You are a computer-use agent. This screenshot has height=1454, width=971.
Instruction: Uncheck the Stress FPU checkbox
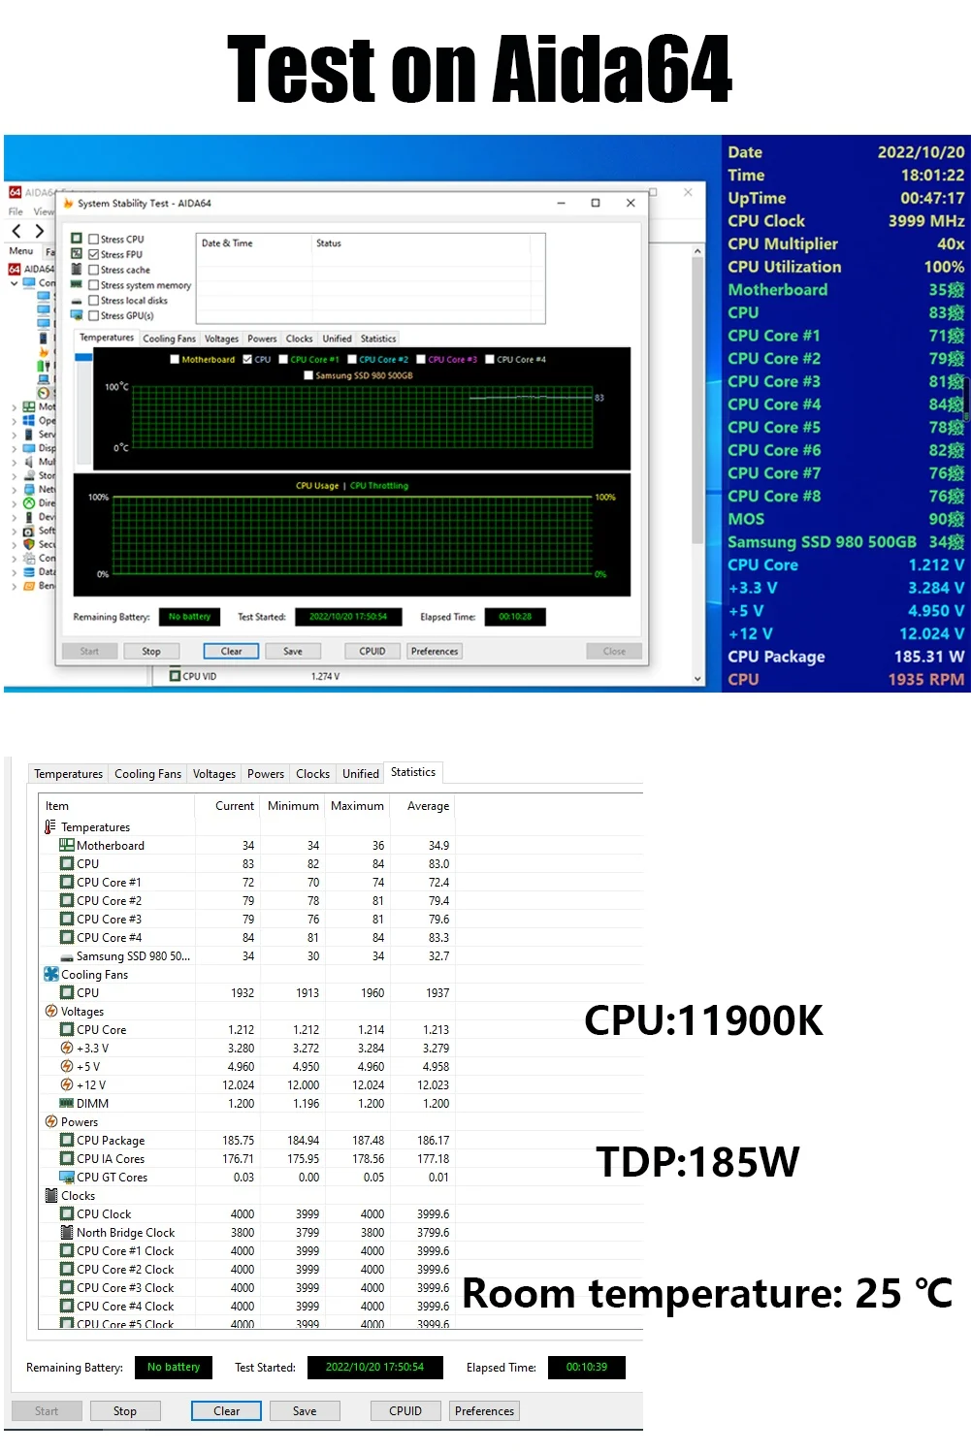pos(93,254)
